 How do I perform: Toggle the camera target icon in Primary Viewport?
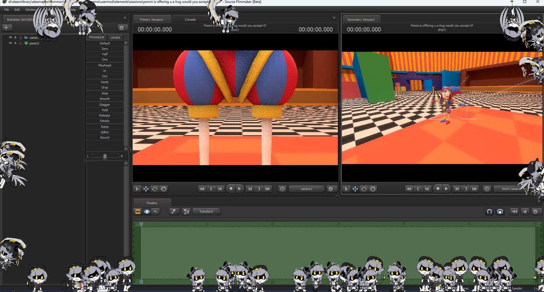point(282,189)
